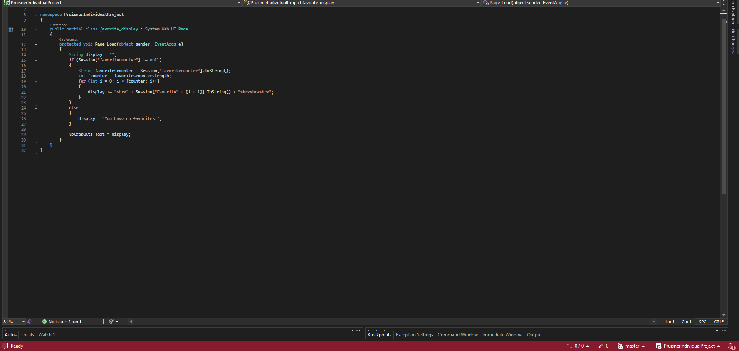The height and width of the screenshot is (351, 739).
Task: Collapse the if block on line 15
Action: [36, 60]
